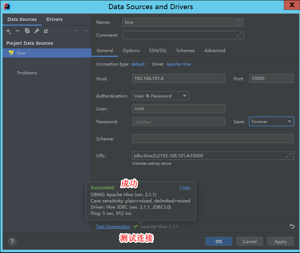The width and height of the screenshot is (300, 253).
Task: Duplicate the data source via the copy icon
Action: tap(27, 31)
